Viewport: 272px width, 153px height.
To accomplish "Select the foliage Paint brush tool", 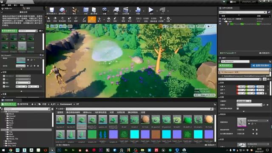I will coord(84,19).
